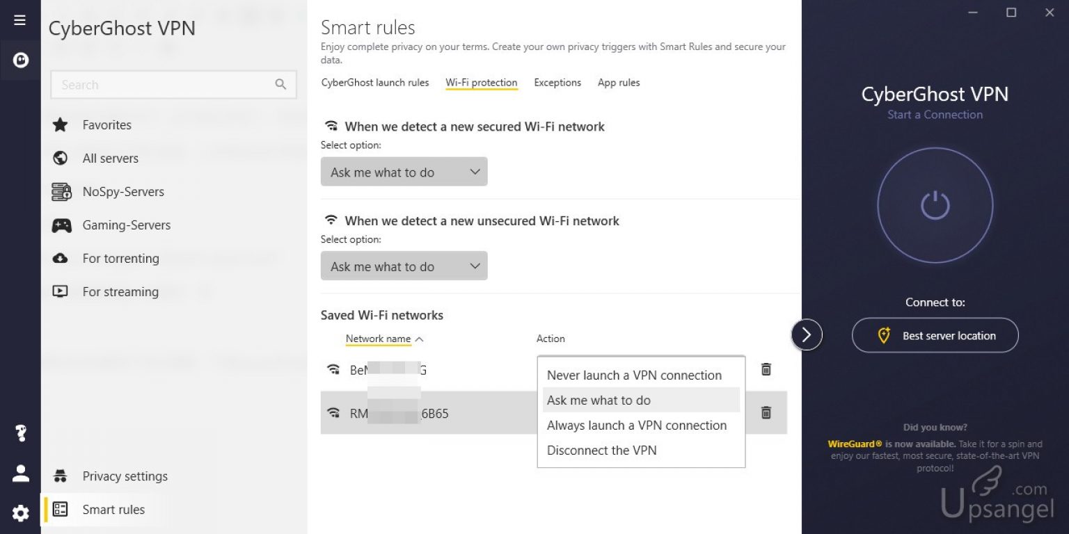Choose 'Always launch a VPN connection' option
1069x534 pixels.
(636, 426)
